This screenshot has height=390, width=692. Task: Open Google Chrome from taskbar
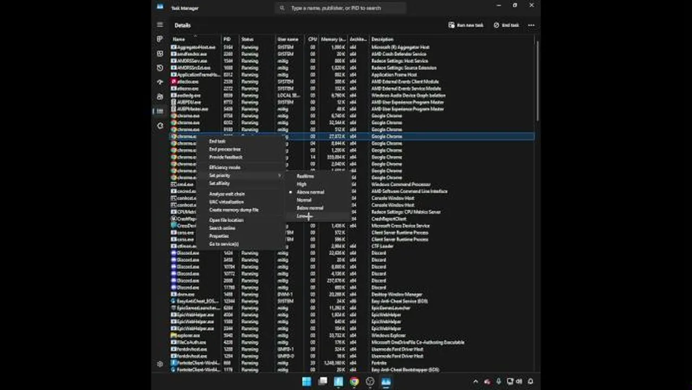pos(354,381)
